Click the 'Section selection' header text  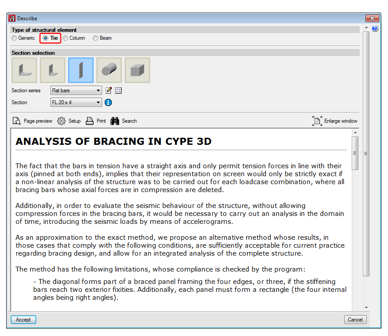[x=33, y=53]
